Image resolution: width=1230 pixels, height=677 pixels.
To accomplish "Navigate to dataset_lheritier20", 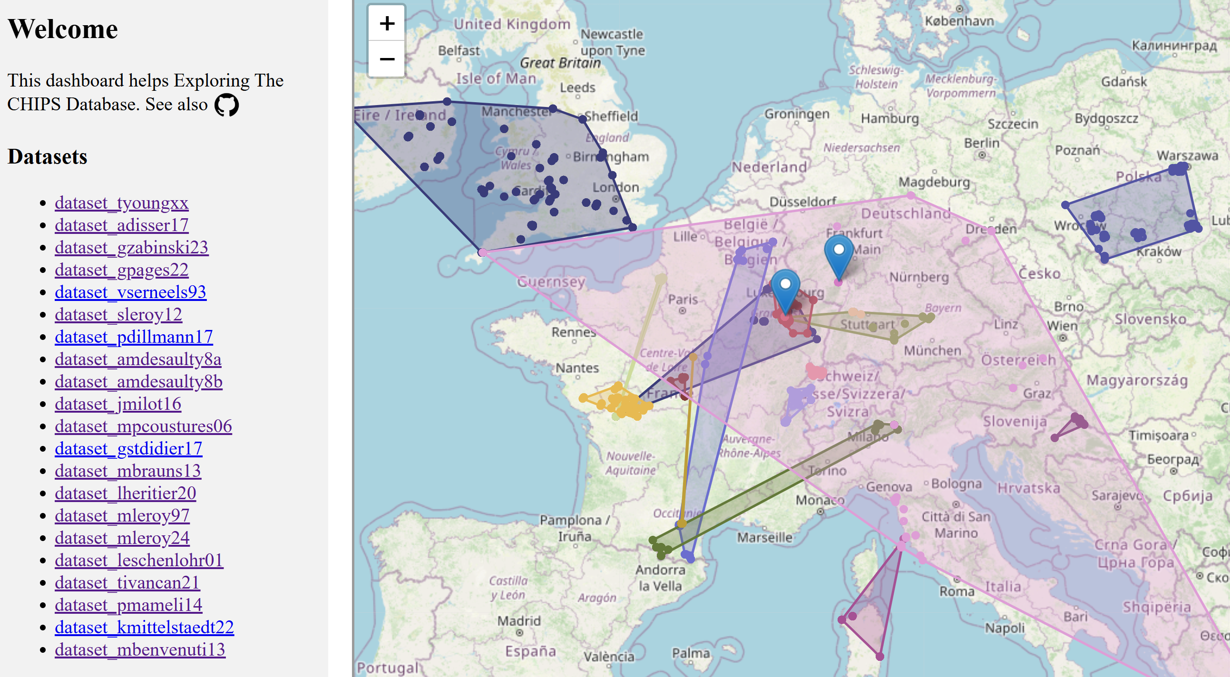I will pyautogui.click(x=125, y=493).
